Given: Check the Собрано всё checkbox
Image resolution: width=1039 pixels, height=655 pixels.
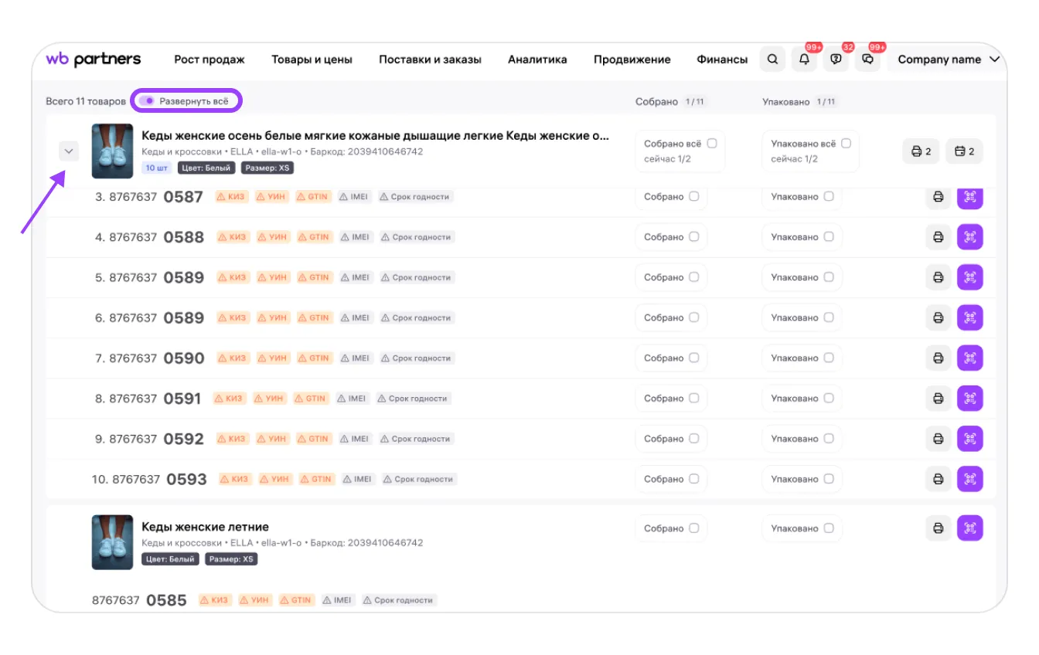Looking at the screenshot, I should tap(712, 144).
